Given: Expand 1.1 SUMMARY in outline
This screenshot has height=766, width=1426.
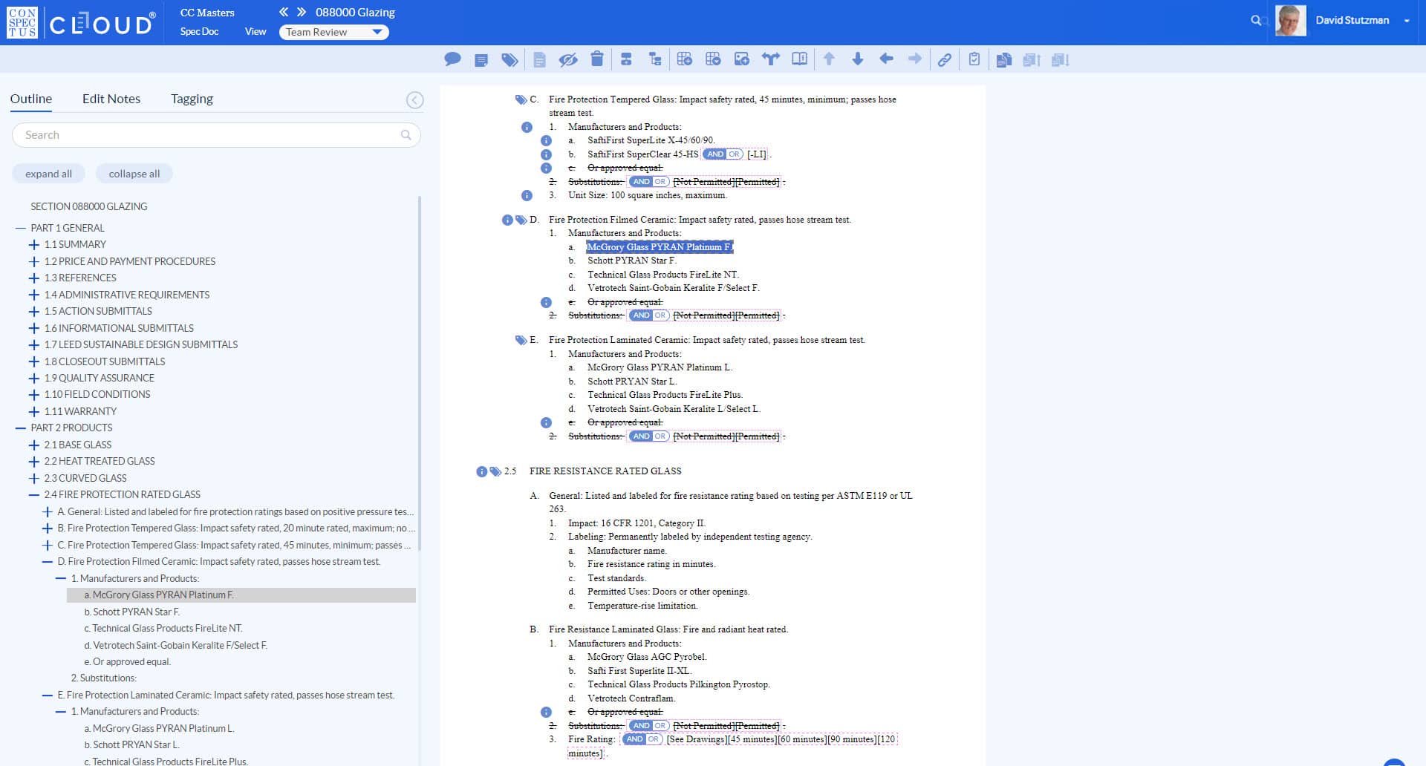Looking at the screenshot, I should (34, 245).
